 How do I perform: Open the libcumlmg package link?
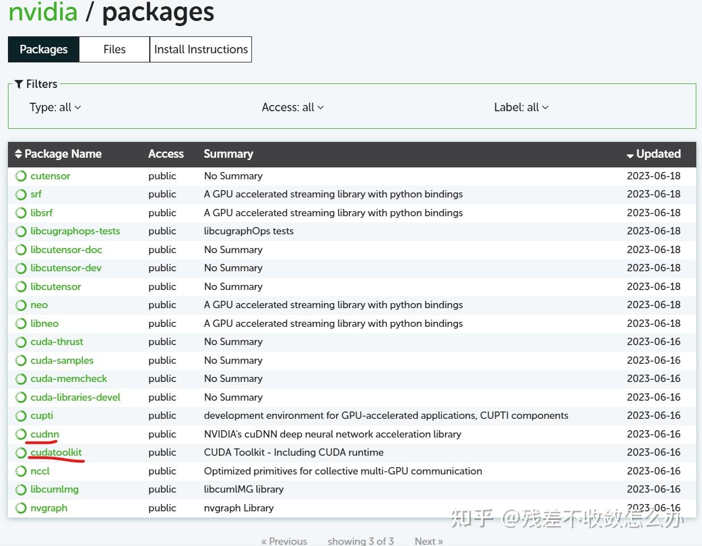pos(54,489)
